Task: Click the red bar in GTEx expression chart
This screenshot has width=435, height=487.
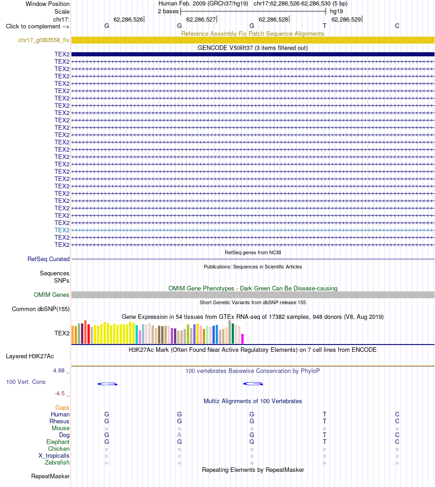Action: pos(88,334)
